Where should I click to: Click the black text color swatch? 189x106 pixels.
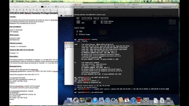pos(42,7)
